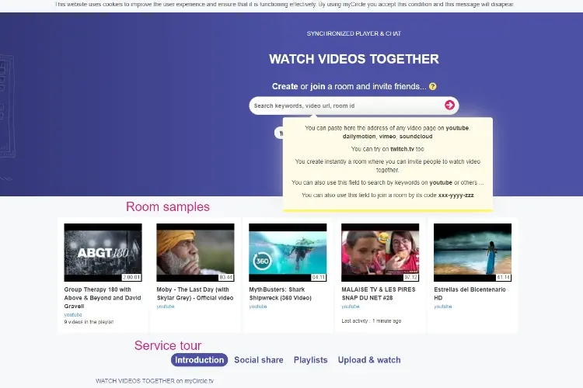This screenshot has width=583, height=388.
Task: Click Estrellas del Bicentenario HD title
Action: [x=470, y=293]
